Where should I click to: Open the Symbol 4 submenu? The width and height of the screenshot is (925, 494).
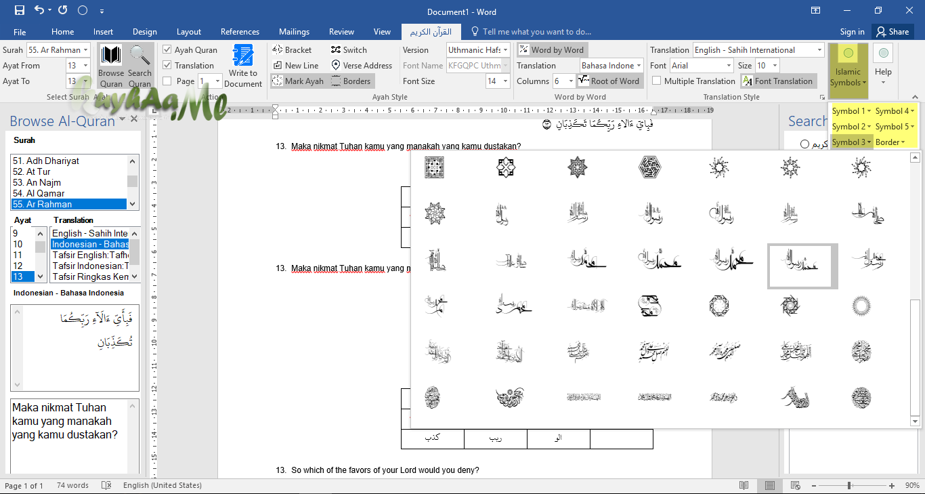(x=895, y=111)
